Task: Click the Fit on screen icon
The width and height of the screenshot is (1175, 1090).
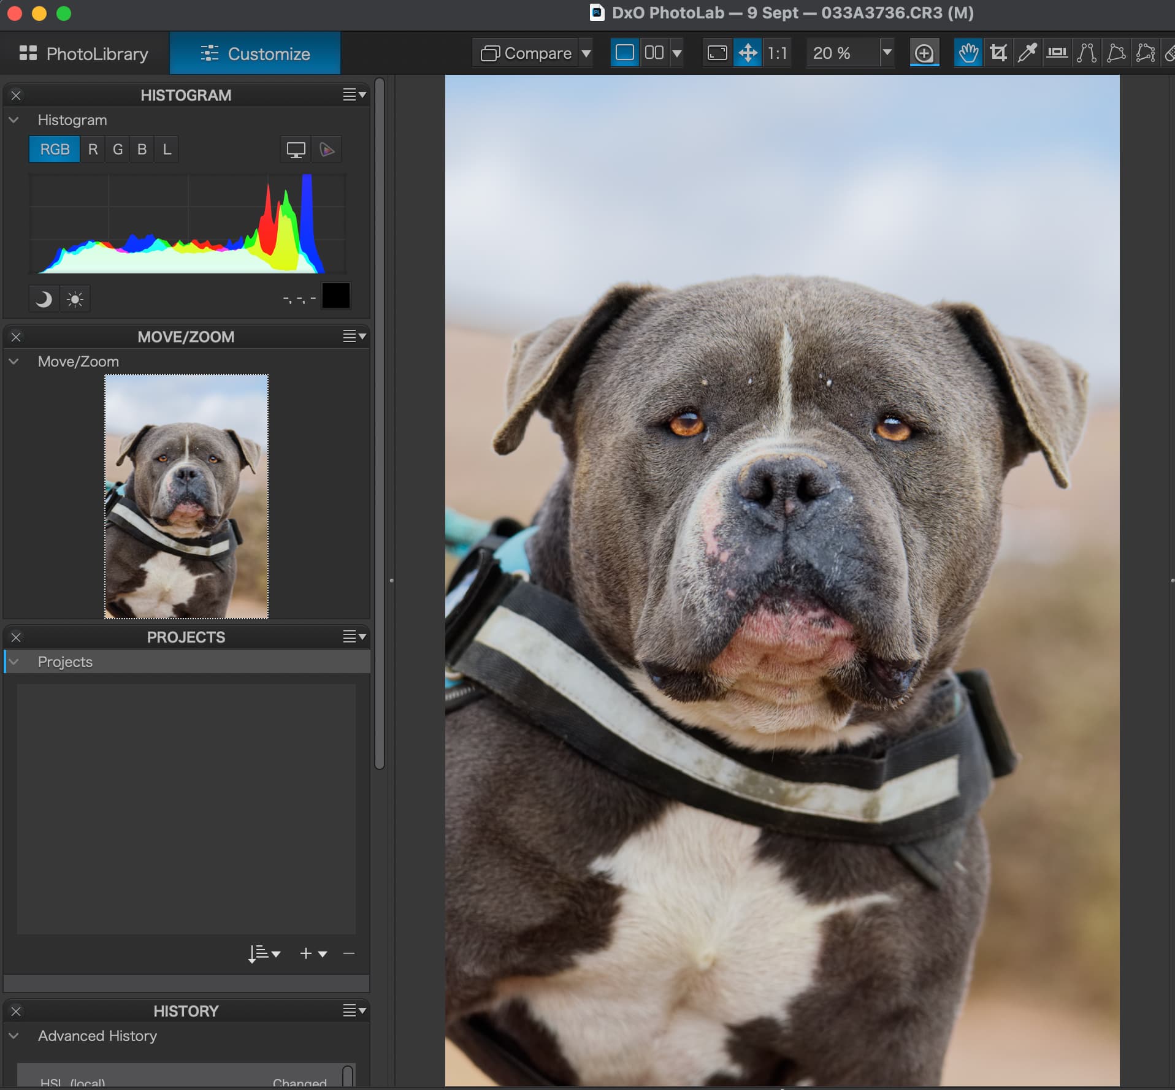Action: point(717,53)
